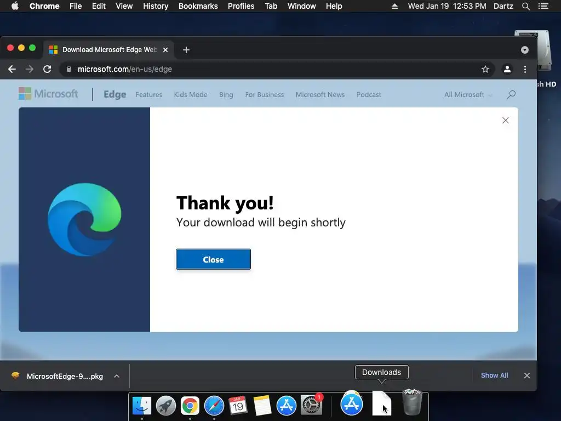Open Safari from the Dock
This screenshot has height=421, width=561.
[214, 406]
